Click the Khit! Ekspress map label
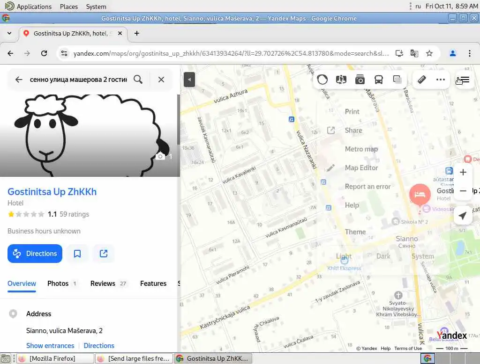Image resolution: width=480 pixels, height=364 pixels. [344, 269]
